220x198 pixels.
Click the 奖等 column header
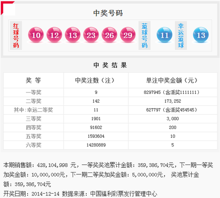[x=33, y=81]
